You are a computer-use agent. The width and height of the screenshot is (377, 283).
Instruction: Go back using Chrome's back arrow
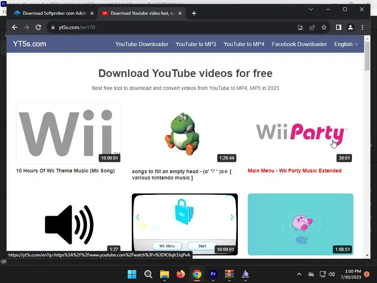(x=15, y=27)
